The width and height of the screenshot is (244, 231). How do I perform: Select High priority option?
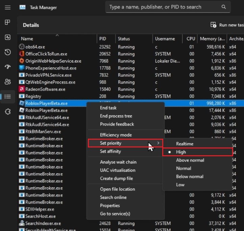coord(198,152)
